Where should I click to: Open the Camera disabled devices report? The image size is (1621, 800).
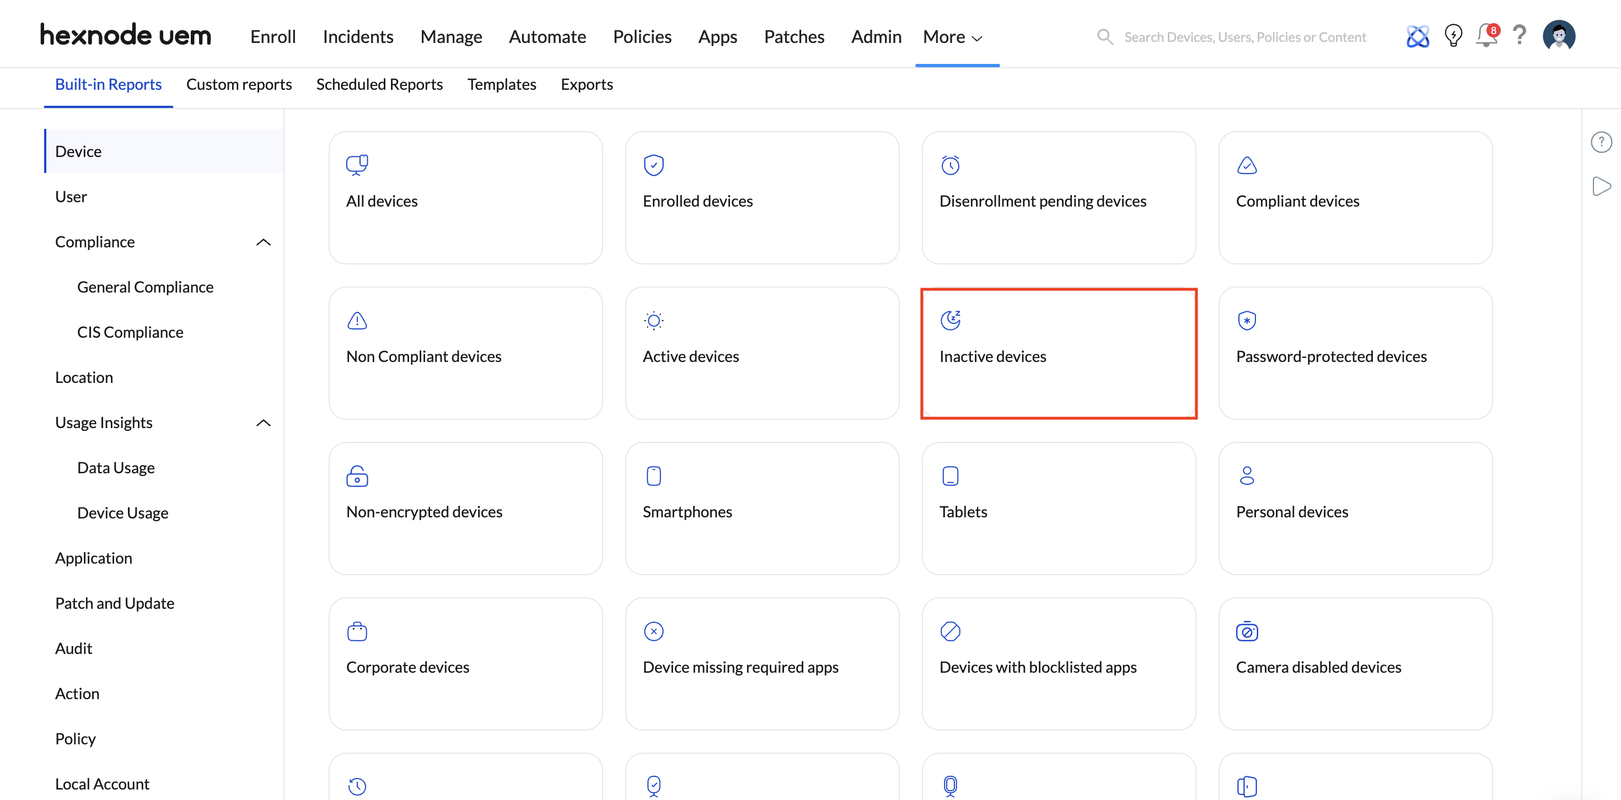tap(1355, 663)
